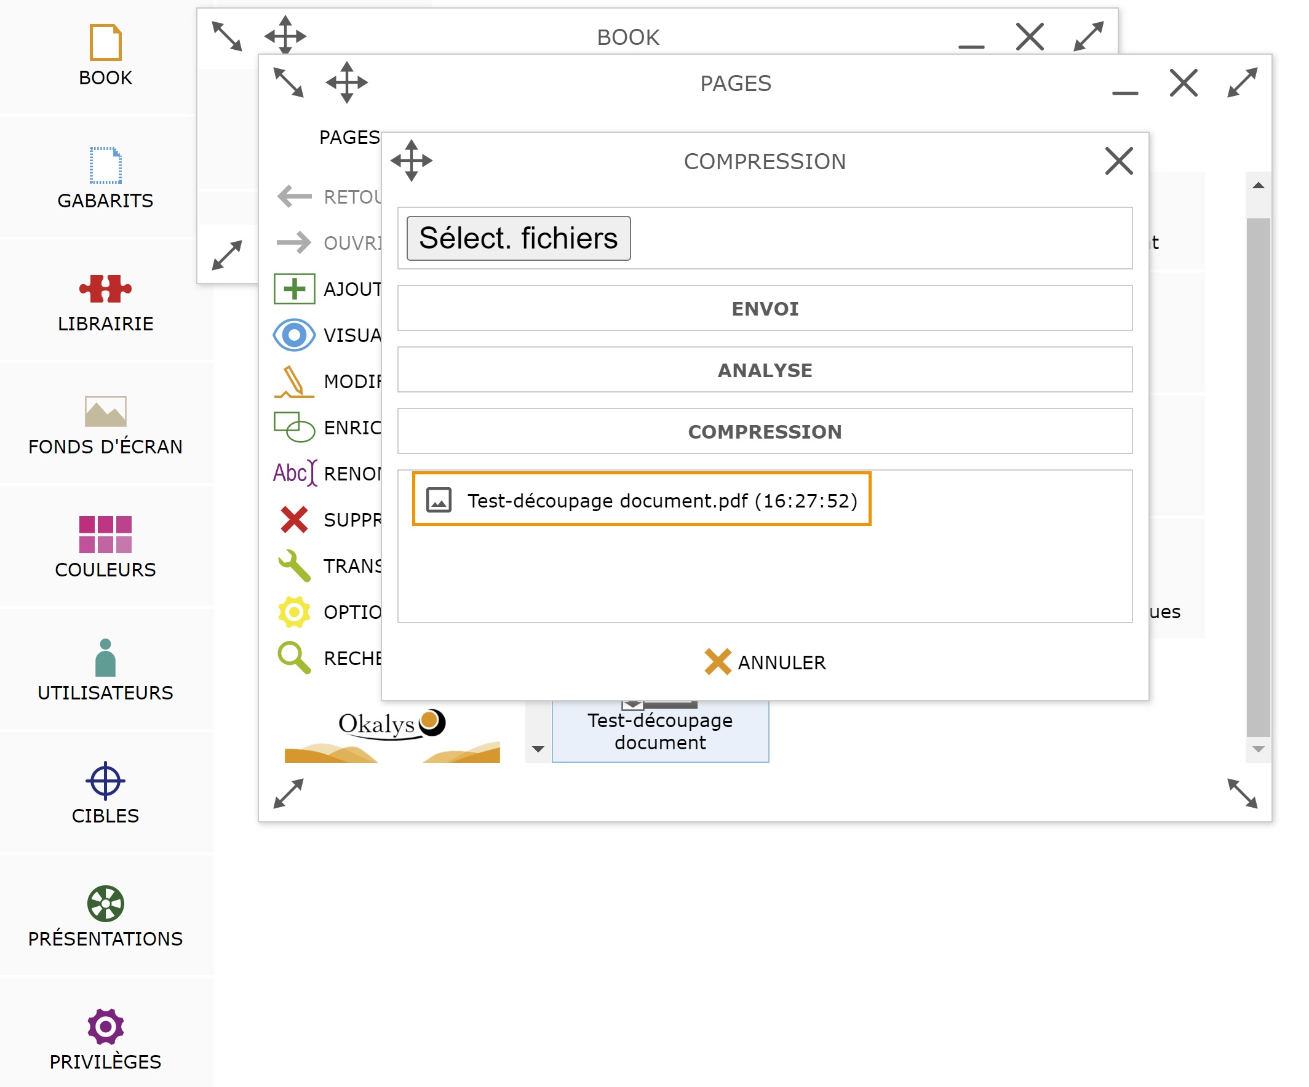Open the PRÉSENTATIONS section

coord(105,916)
